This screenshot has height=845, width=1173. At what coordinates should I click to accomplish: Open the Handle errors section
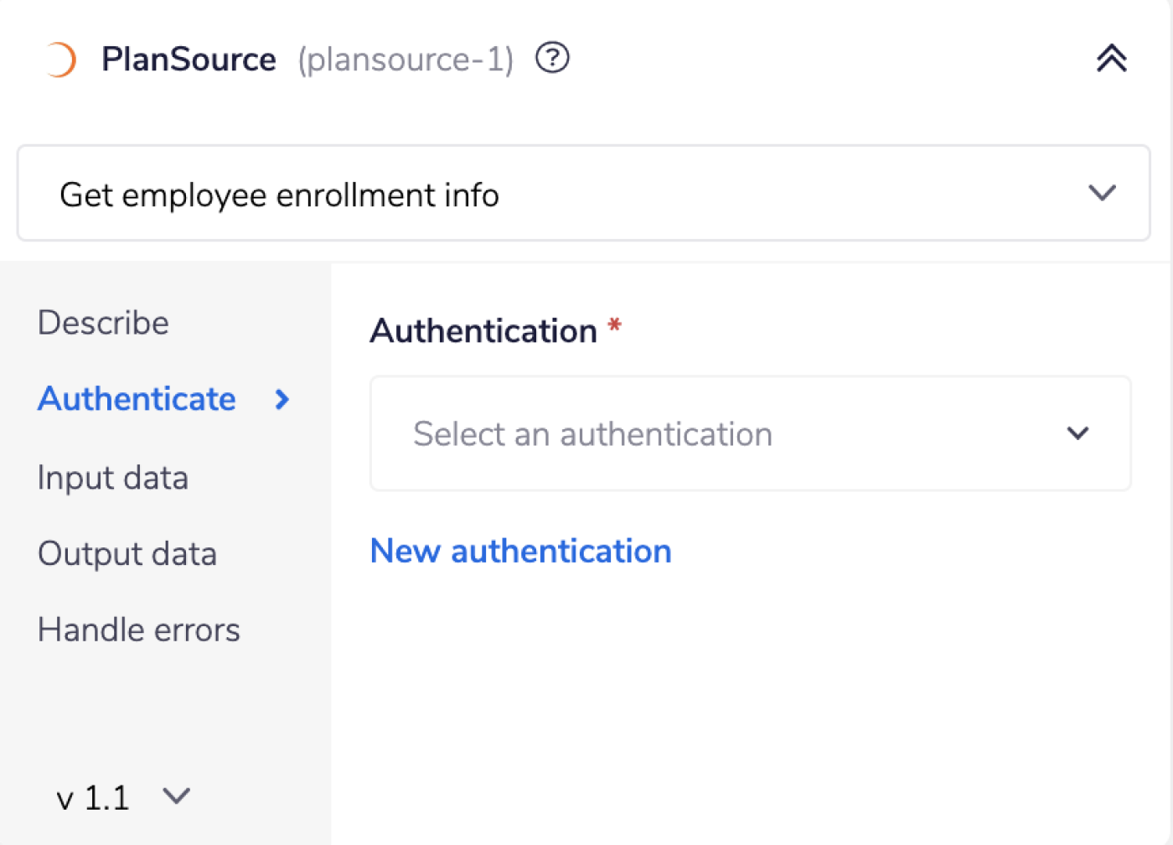pos(138,629)
